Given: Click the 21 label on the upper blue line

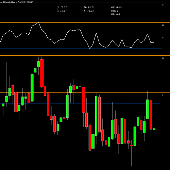Looking at the screenshot, I should 161,49.
